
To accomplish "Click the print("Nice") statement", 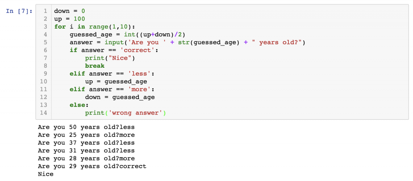I will tap(110, 58).
